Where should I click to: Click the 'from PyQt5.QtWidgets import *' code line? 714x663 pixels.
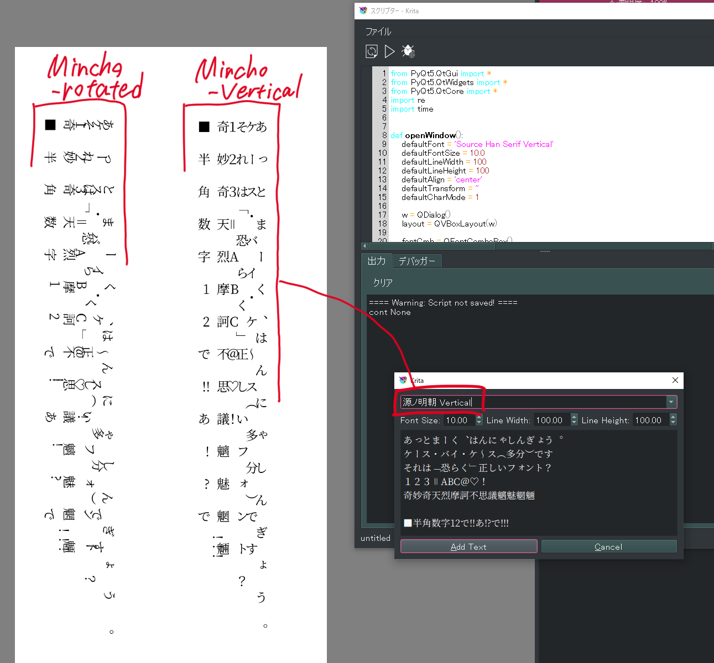pyautogui.click(x=449, y=82)
